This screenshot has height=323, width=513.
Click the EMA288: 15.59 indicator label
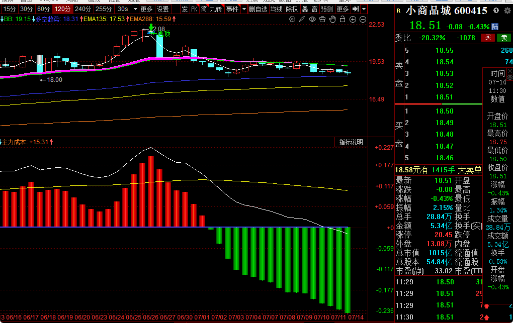(x=151, y=19)
